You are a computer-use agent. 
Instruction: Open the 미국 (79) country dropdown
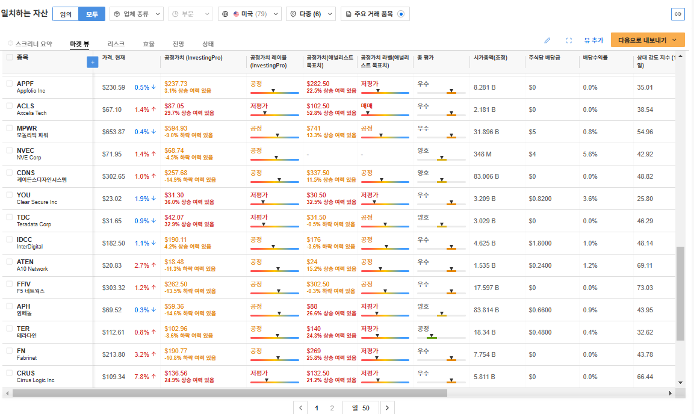[250, 14]
